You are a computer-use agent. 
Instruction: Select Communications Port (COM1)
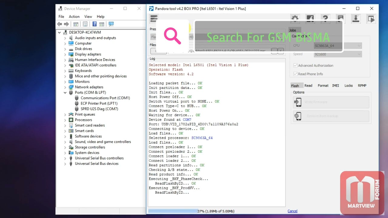(105, 98)
